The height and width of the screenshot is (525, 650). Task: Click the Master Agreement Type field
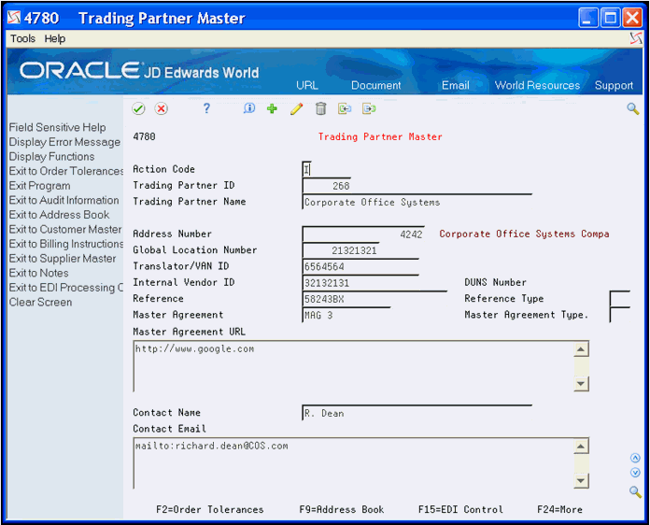coord(620,315)
